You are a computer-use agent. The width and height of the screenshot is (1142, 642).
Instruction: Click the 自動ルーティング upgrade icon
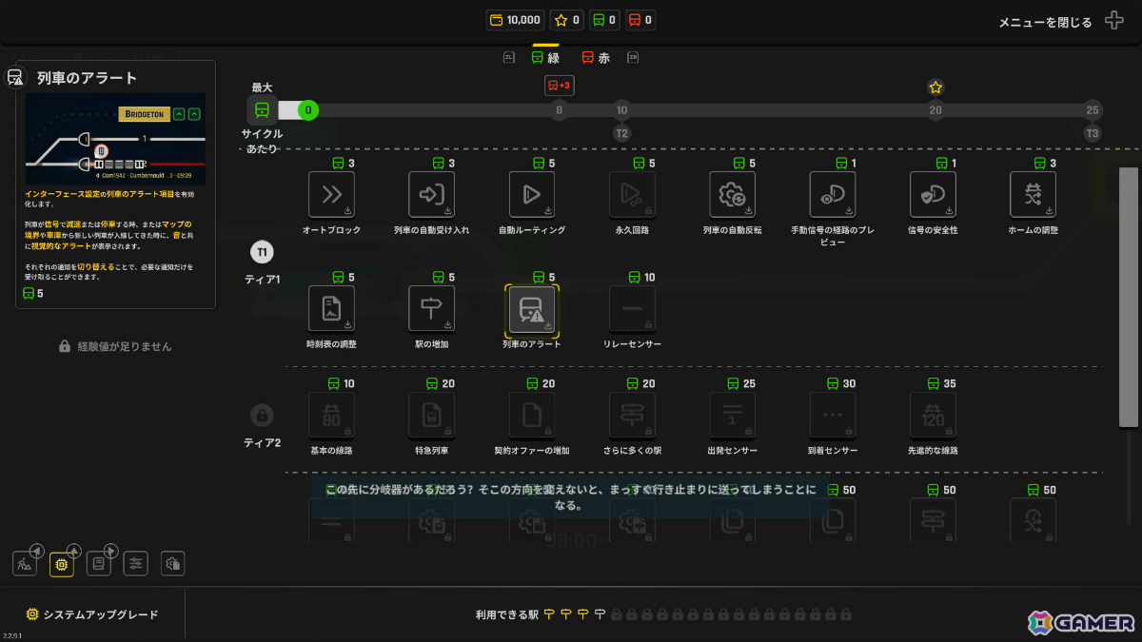click(532, 195)
